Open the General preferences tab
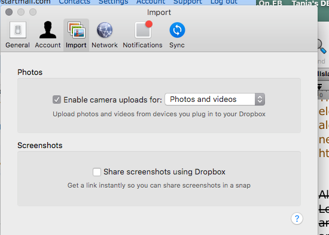This screenshot has width=329, height=235. pos(17,35)
